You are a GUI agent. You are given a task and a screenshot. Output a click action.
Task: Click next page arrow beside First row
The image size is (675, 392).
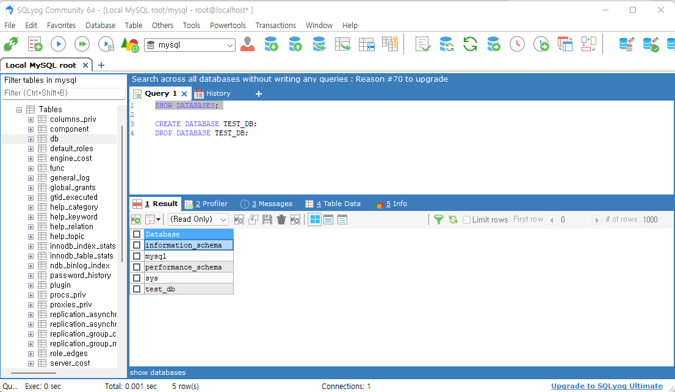(x=596, y=220)
